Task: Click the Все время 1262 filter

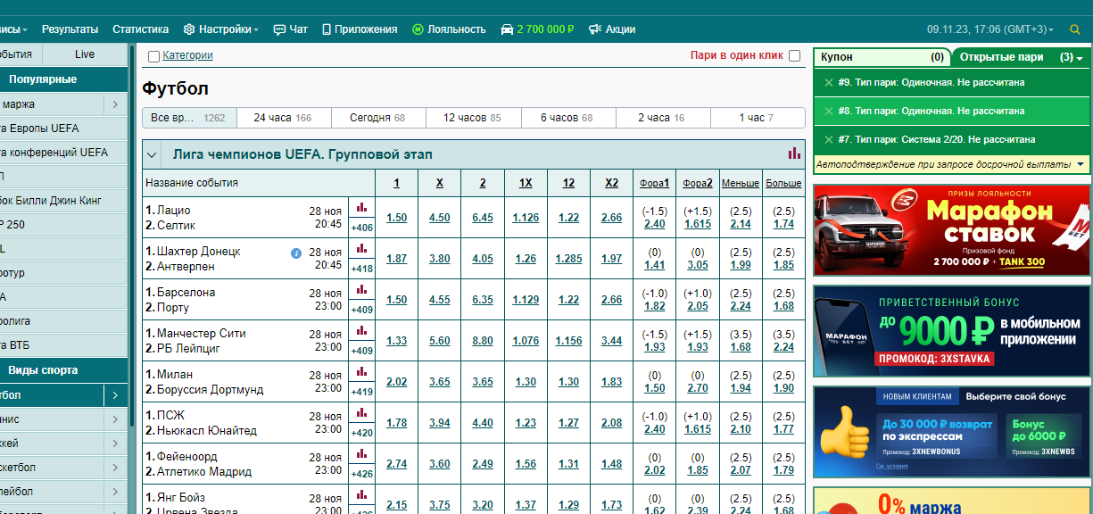Action: point(188,118)
